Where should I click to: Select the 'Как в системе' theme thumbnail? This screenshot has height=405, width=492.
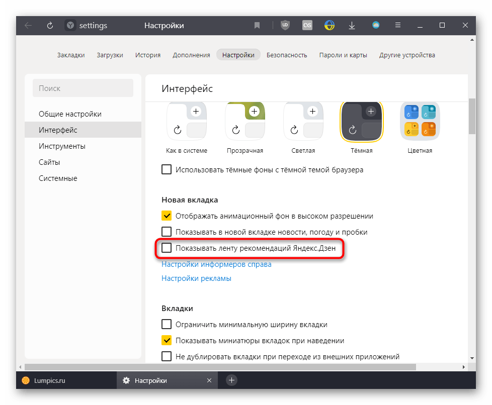pyautogui.click(x=187, y=121)
